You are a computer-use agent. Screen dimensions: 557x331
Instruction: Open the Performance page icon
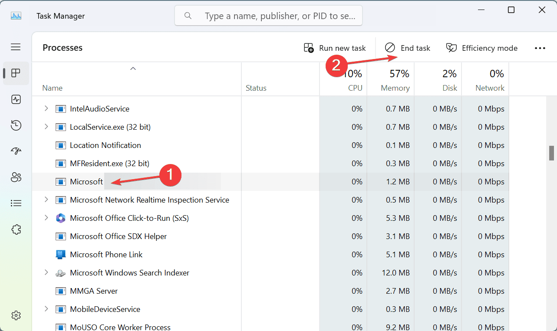[16, 99]
